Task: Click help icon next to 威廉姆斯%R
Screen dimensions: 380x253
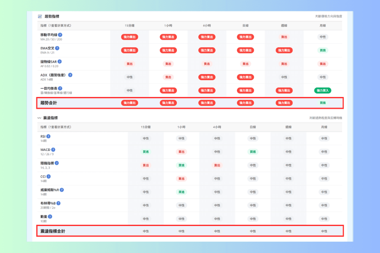Action: tap(62, 190)
